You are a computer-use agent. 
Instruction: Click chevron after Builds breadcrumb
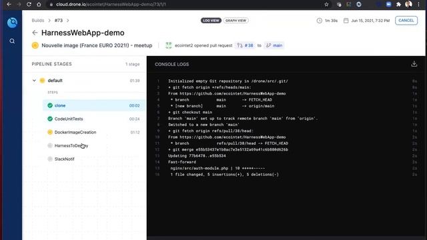tap(49, 21)
